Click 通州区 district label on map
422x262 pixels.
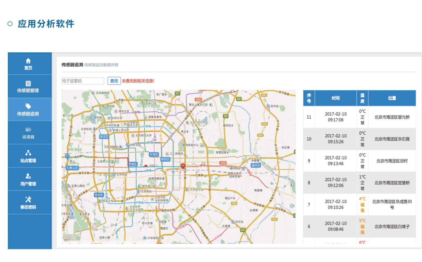255,165
